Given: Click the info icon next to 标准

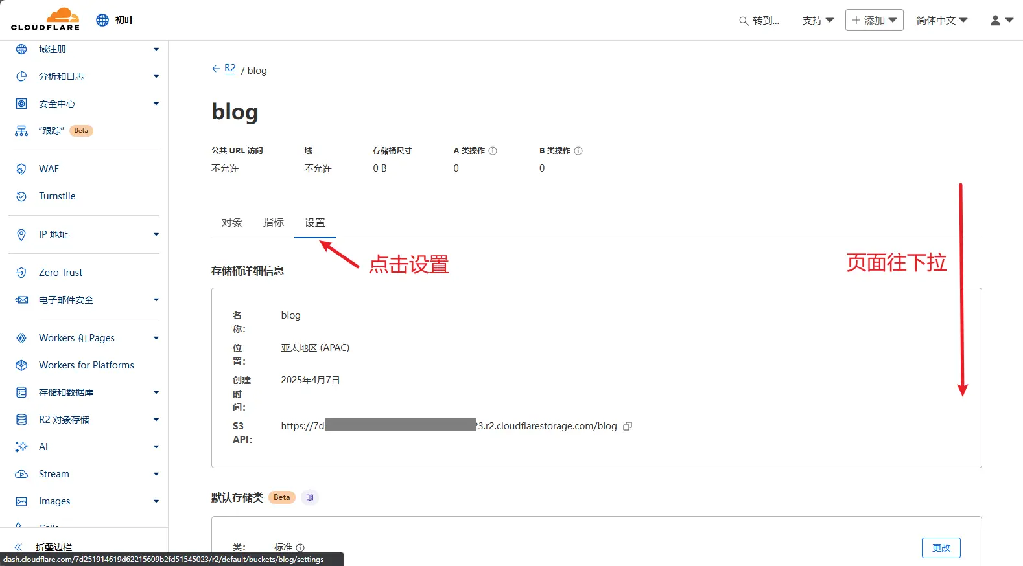Looking at the screenshot, I should pyautogui.click(x=300, y=548).
